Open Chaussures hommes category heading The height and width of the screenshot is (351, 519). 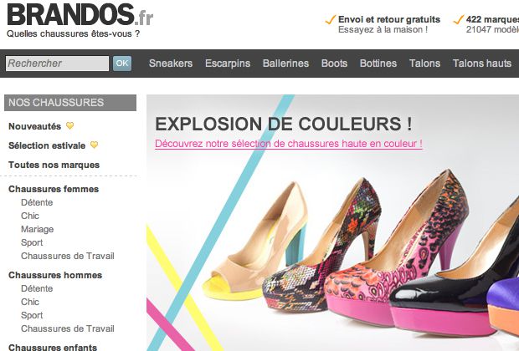coord(55,275)
